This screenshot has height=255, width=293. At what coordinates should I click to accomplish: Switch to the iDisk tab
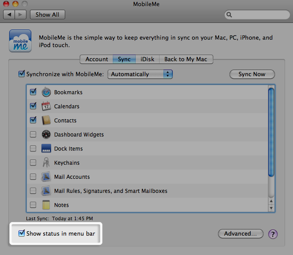[x=147, y=59]
